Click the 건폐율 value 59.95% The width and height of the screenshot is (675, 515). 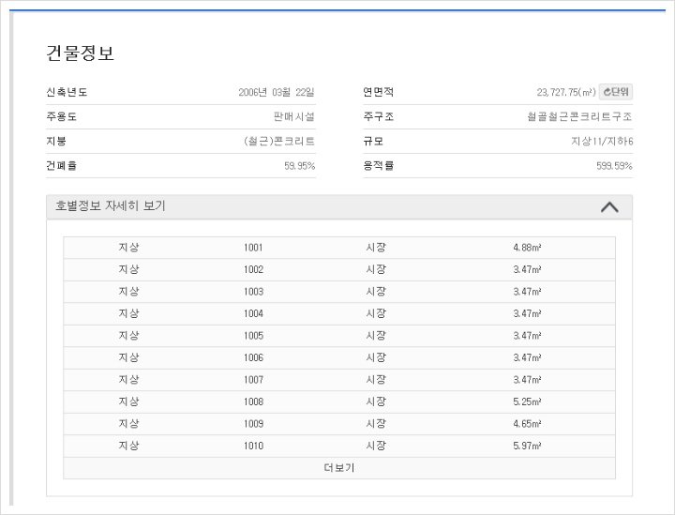pos(299,166)
